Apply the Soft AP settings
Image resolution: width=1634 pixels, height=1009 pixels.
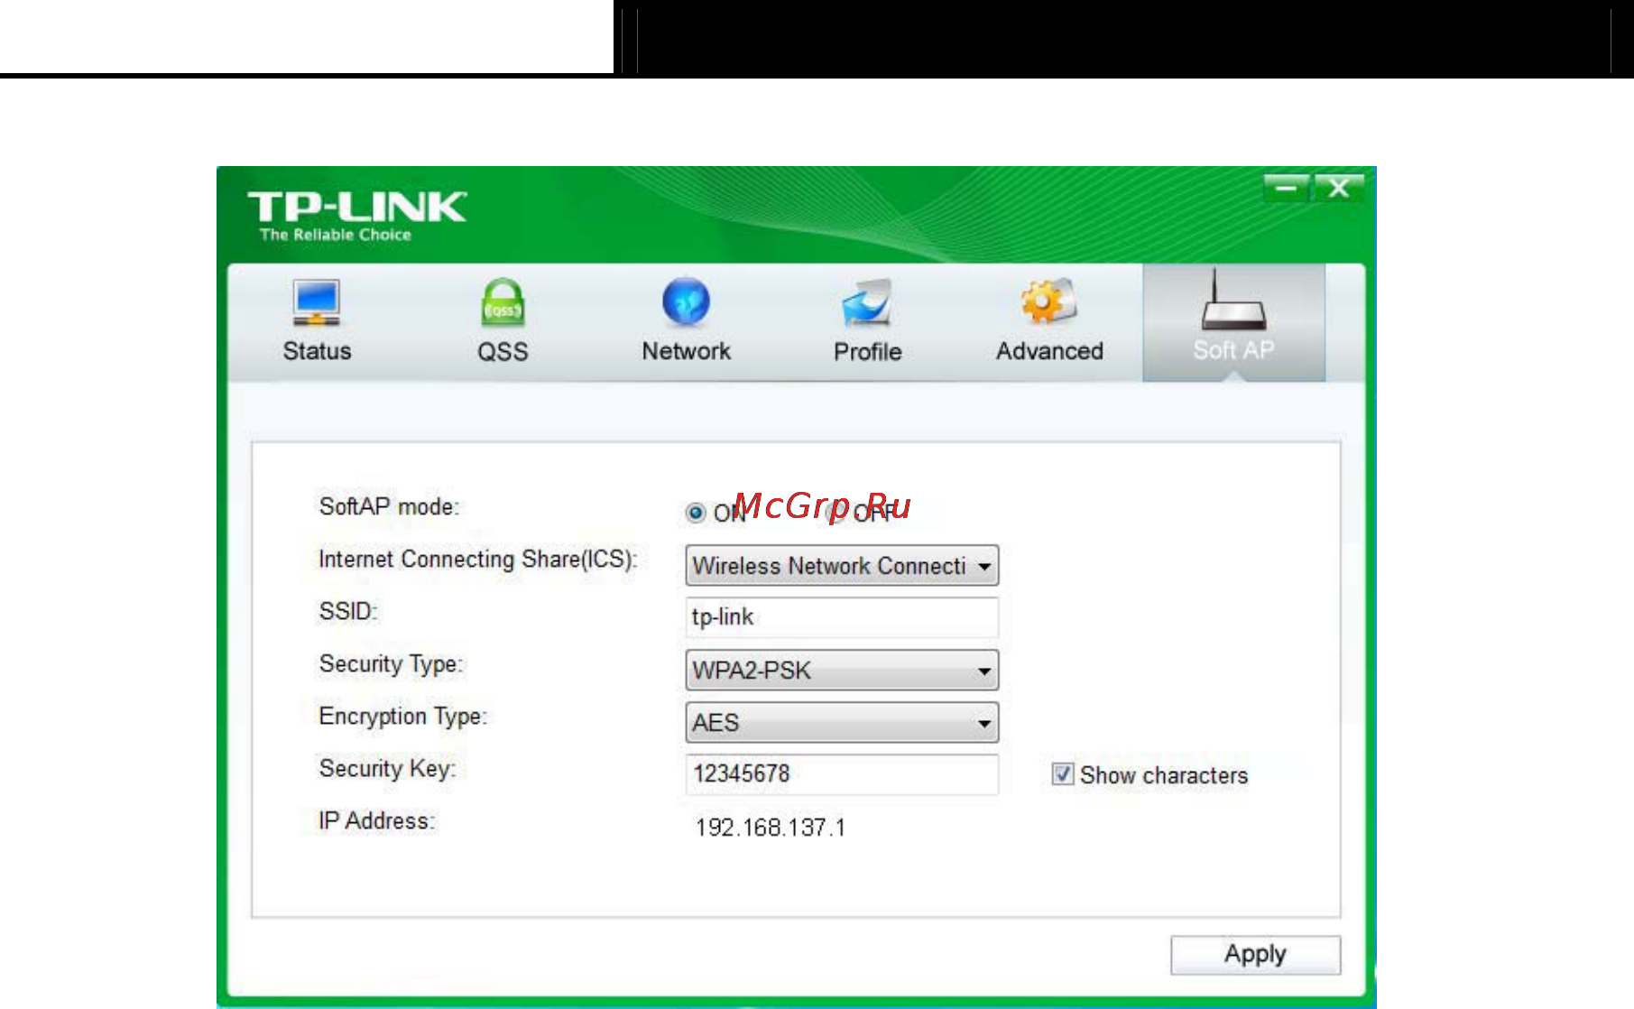(1255, 955)
